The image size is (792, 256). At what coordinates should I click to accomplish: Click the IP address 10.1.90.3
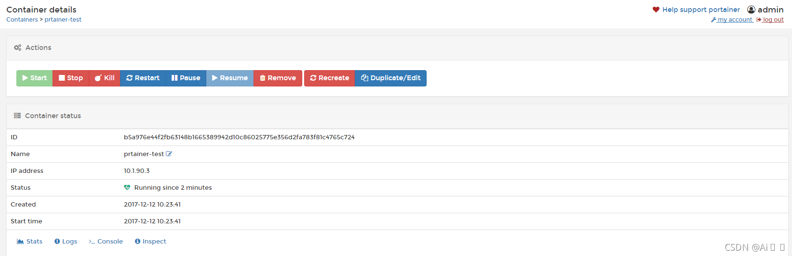pos(137,171)
